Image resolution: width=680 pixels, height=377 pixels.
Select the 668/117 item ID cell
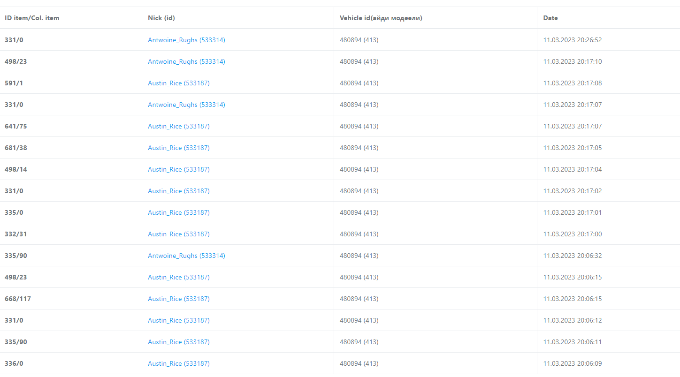coord(18,299)
